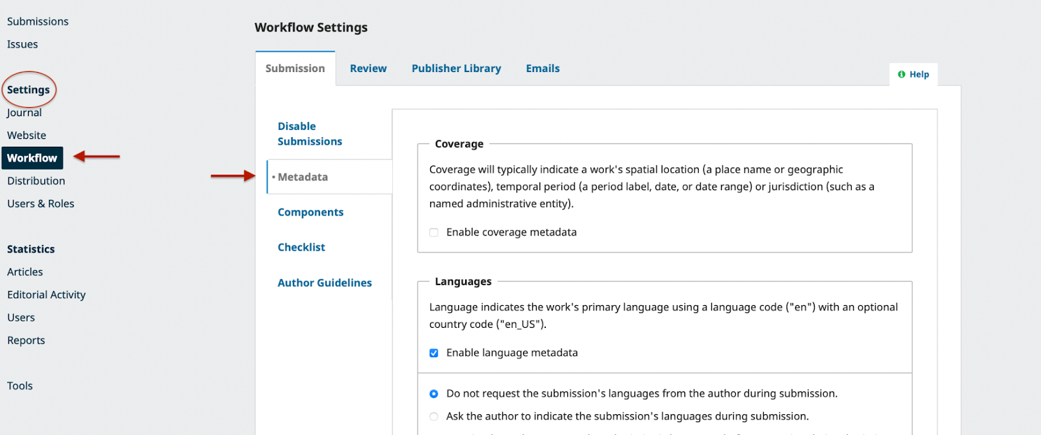The width and height of the screenshot is (1041, 435).
Task: Open Distribution settings in sidebar
Action: click(36, 181)
